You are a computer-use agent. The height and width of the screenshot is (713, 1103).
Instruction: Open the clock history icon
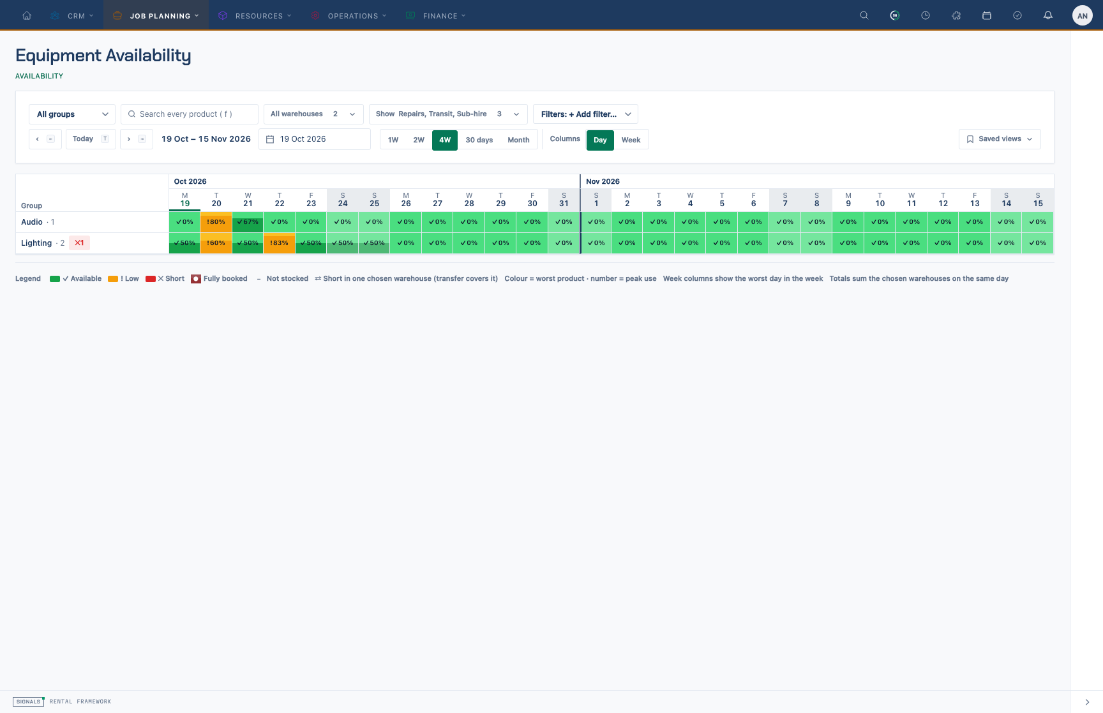click(926, 15)
